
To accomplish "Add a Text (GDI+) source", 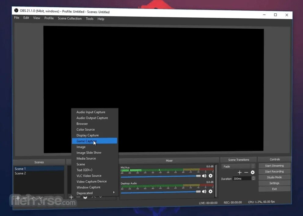I will [95, 170].
